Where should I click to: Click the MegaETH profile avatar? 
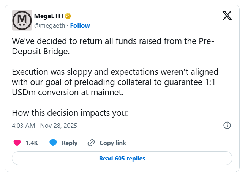pyautogui.click(x=22, y=20)
